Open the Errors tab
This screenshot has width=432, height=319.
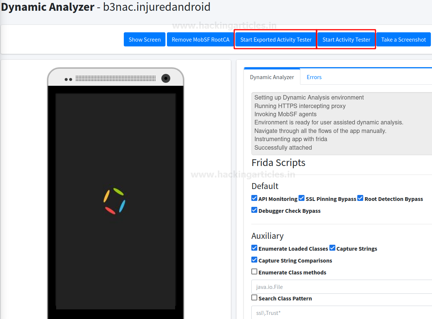314,77
